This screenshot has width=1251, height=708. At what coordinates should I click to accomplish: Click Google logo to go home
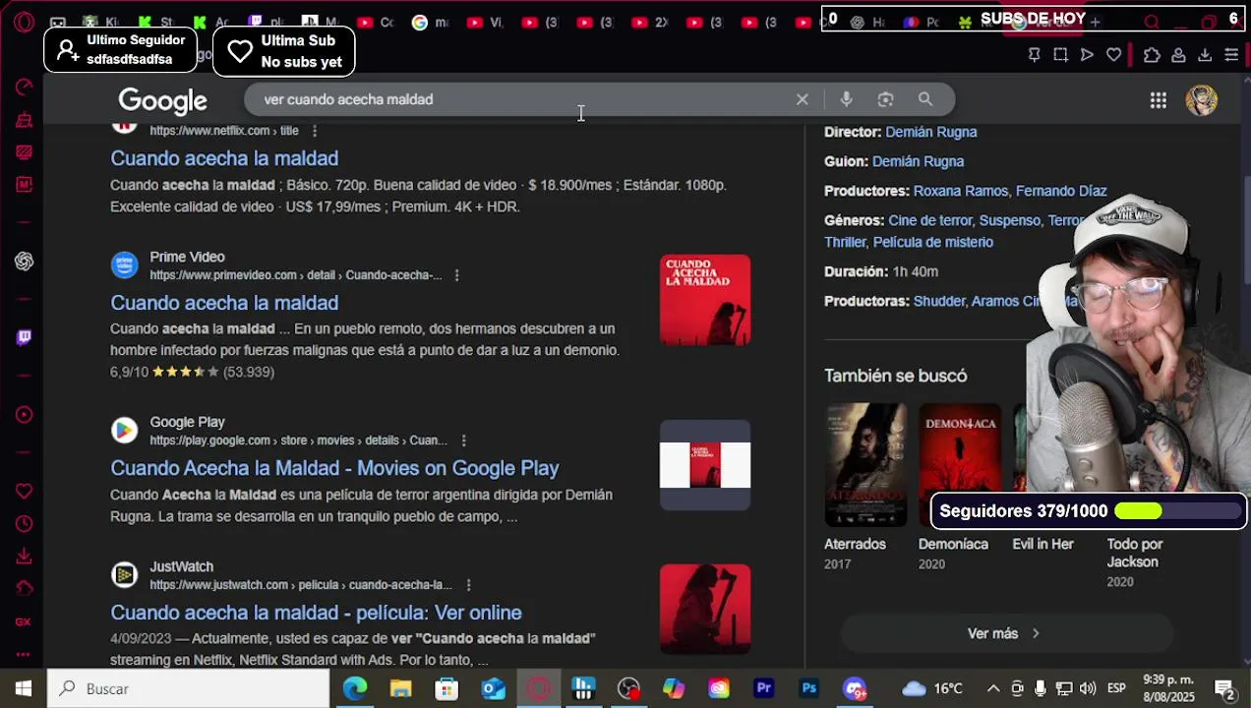(162, 101)
